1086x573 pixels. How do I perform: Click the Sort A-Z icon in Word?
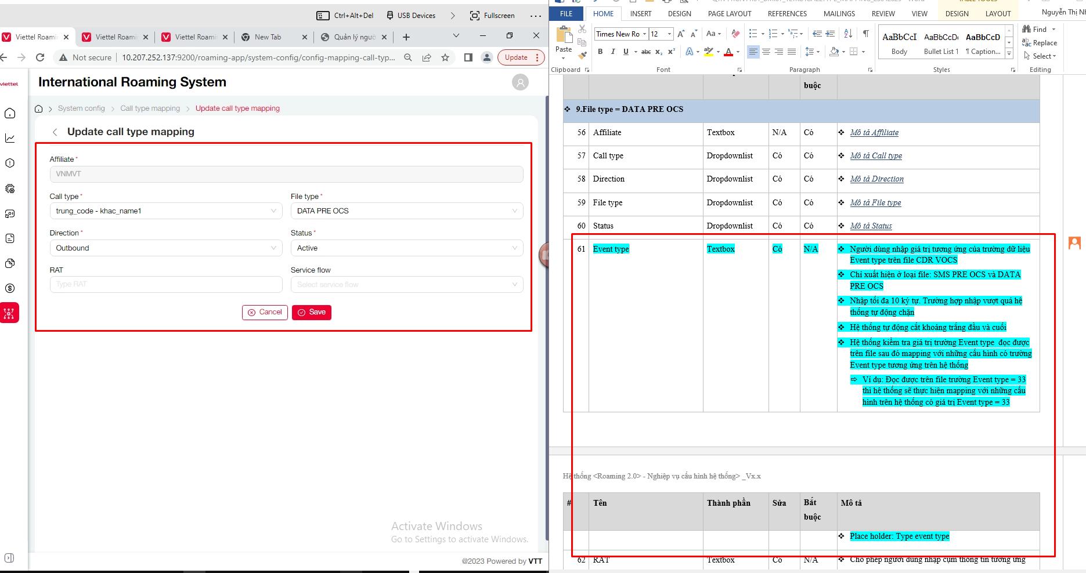coord(848,34)
